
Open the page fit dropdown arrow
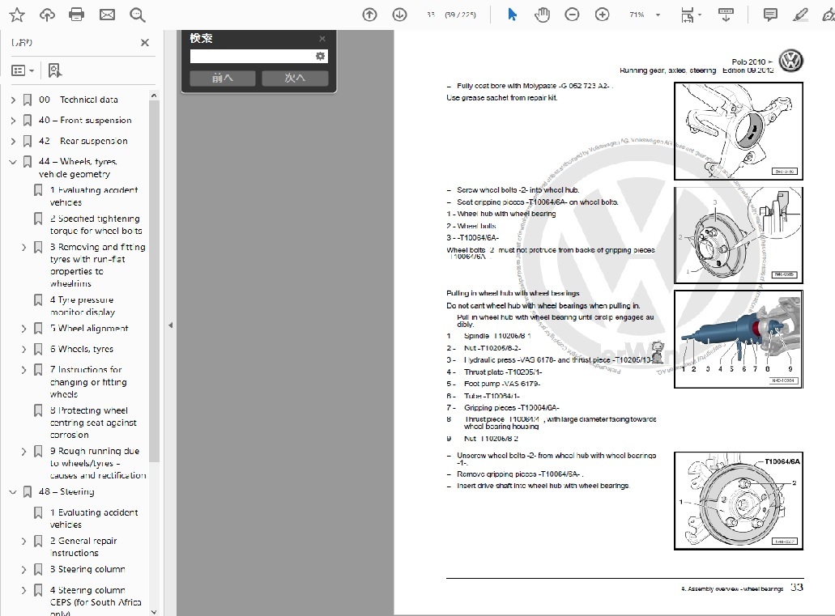click(700, 15)
